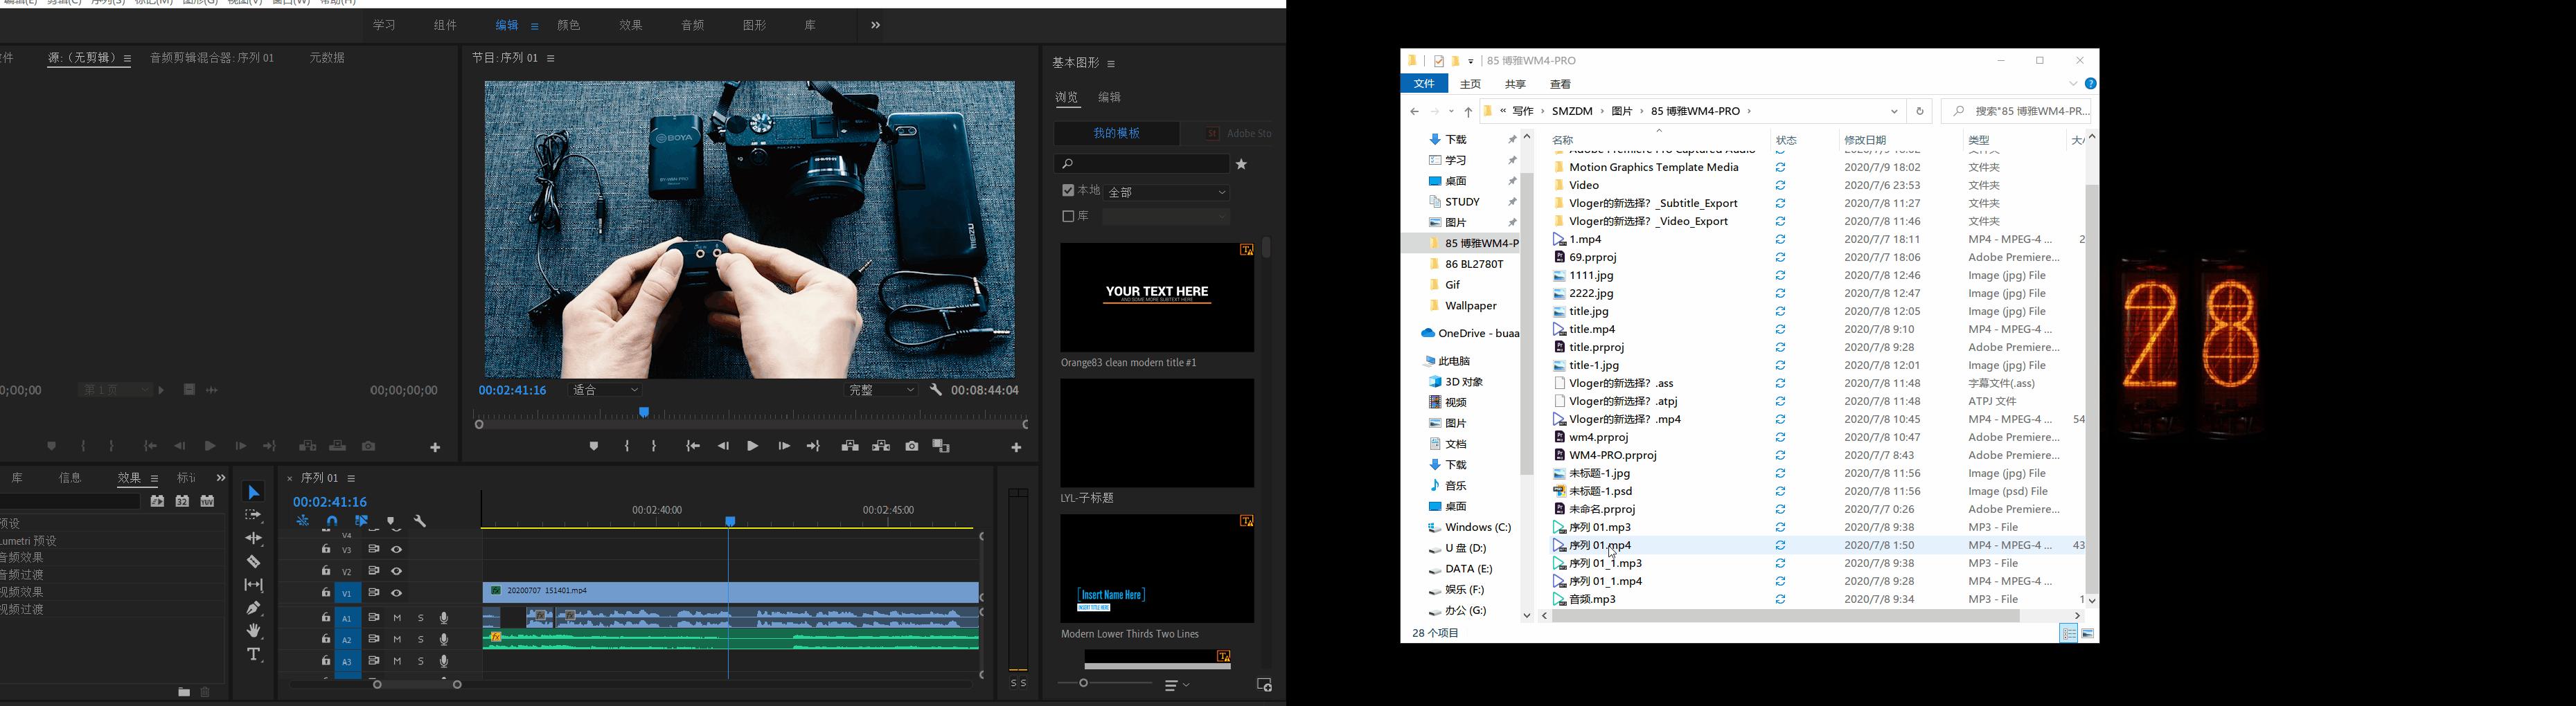
Task: Click the 我的模板 button
Action: tap(1116, 133)
